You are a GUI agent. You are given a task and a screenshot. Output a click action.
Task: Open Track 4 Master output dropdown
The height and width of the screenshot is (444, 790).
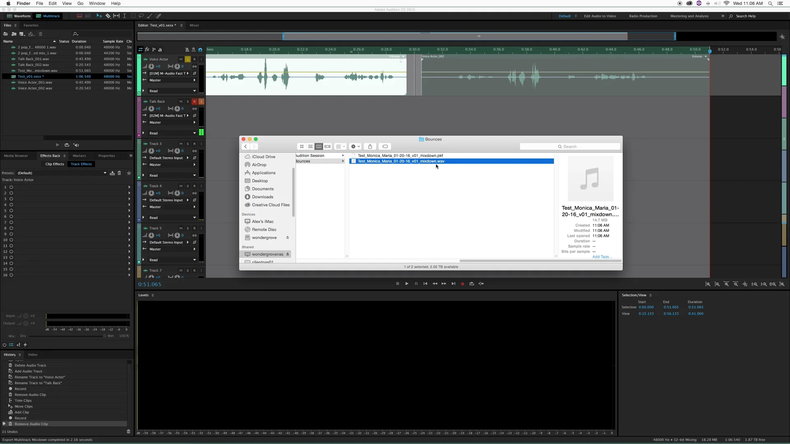[172, 207]
